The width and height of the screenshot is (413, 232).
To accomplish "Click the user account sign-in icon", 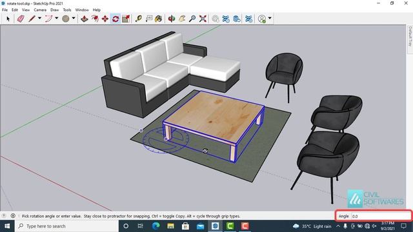I will click(262, 19).
